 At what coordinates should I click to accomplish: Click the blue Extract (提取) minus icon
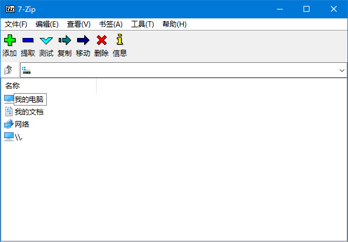click(28, 40)
